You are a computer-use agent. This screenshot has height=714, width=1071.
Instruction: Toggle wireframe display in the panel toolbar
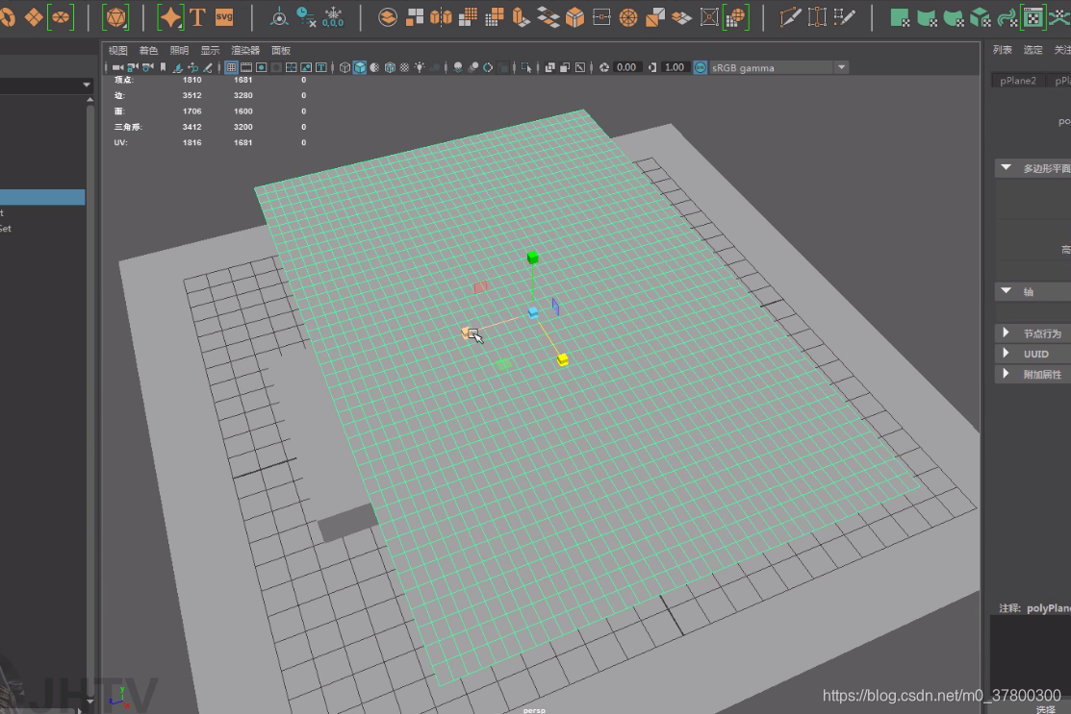click(344, 67)
